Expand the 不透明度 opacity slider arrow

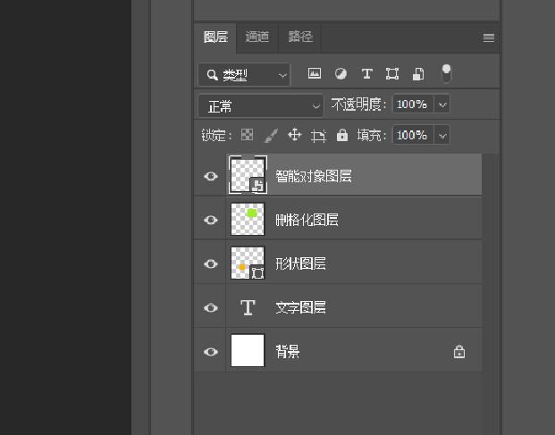(441, 105)
